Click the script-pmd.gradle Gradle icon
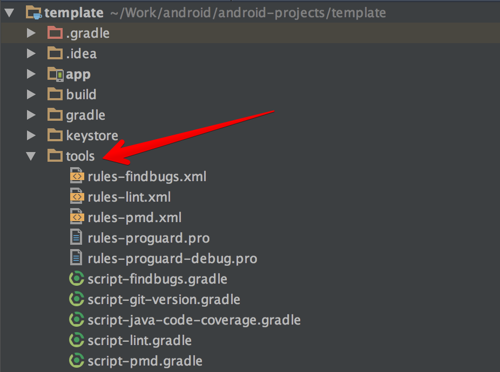This screenshot has height=372, width=500. pyautogui.click(x=77, y=361)
